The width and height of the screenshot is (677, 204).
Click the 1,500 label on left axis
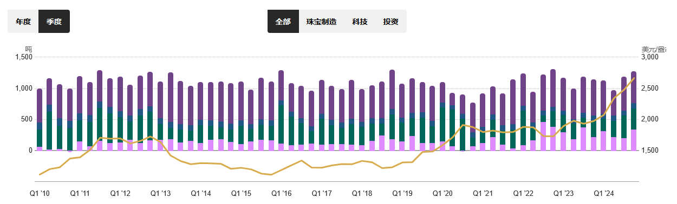click(x=24, y=57)
